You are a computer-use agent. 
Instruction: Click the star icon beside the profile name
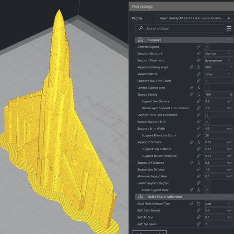coord(229,18)
